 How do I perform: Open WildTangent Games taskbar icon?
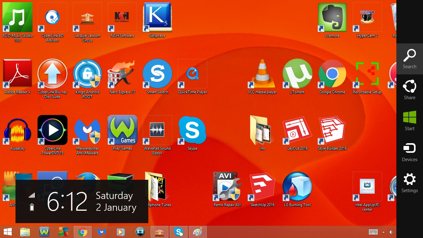(x=44, y=232)
